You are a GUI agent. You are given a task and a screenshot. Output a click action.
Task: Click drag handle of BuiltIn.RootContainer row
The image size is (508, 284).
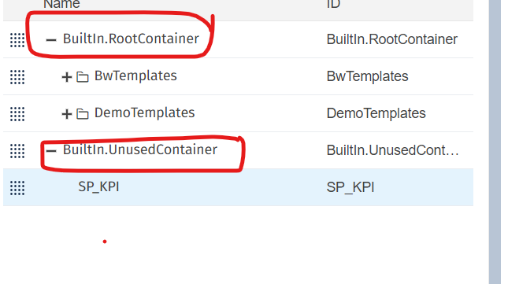(x=17, y=40)
